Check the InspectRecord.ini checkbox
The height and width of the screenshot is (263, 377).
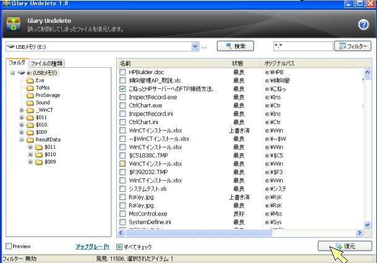pos(122,114)
